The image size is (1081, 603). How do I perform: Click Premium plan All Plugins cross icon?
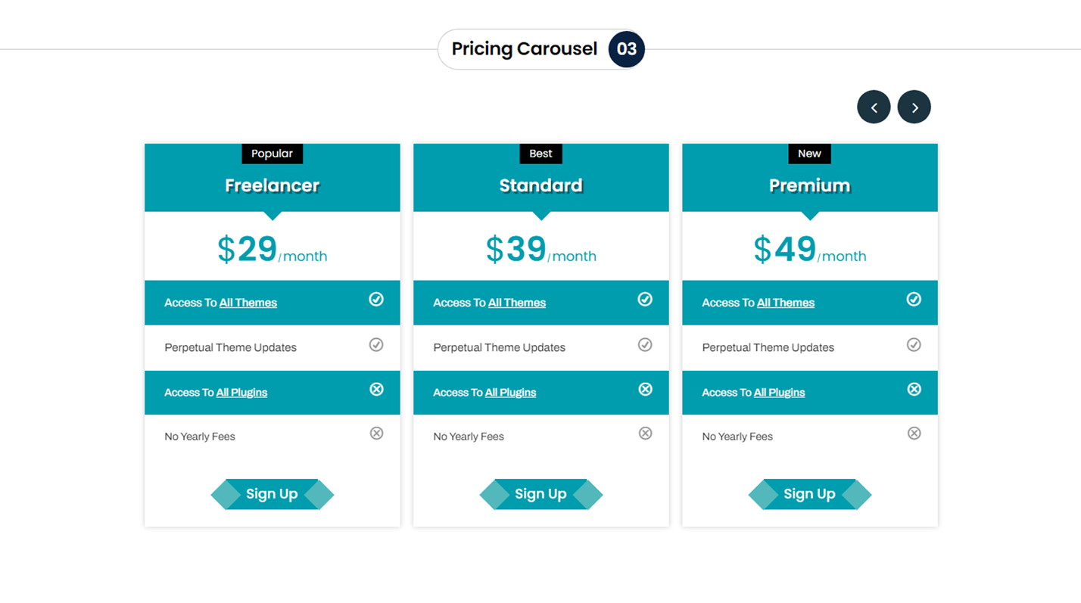(914, 390)
